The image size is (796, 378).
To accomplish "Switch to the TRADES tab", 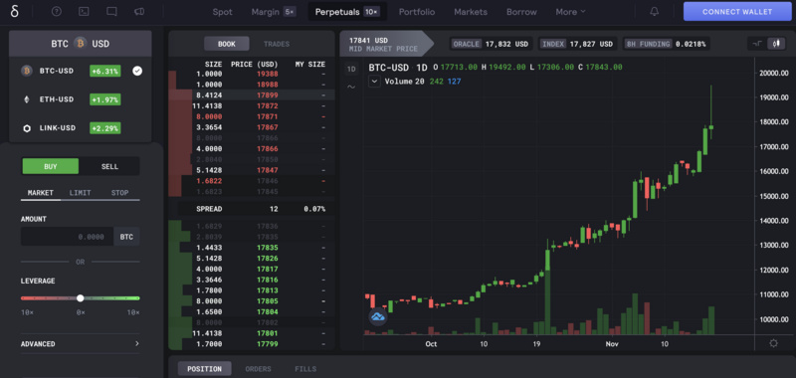I will [277, 44].
